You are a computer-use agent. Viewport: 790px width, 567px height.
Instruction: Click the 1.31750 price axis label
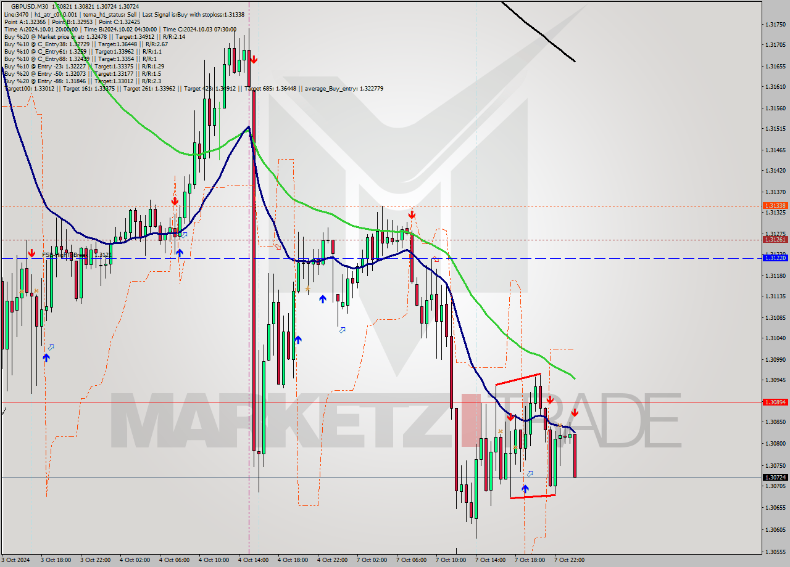(775, 25)
